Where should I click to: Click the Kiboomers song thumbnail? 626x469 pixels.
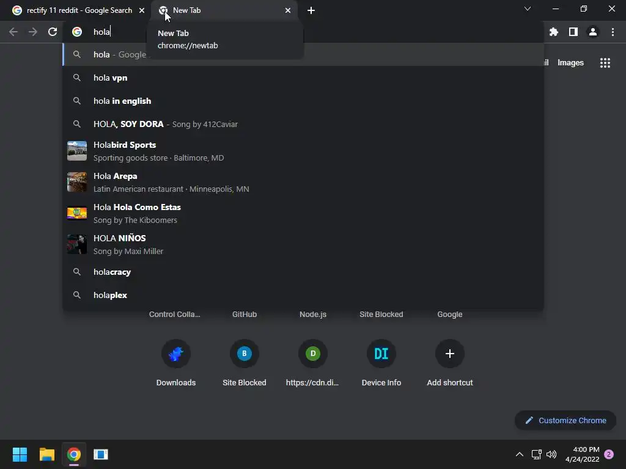pyautogui.click(x=77, y=213)
